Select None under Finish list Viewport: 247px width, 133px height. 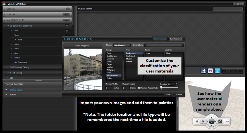point(148,53)
